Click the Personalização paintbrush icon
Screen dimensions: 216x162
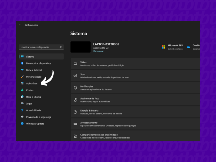[22, 77]
